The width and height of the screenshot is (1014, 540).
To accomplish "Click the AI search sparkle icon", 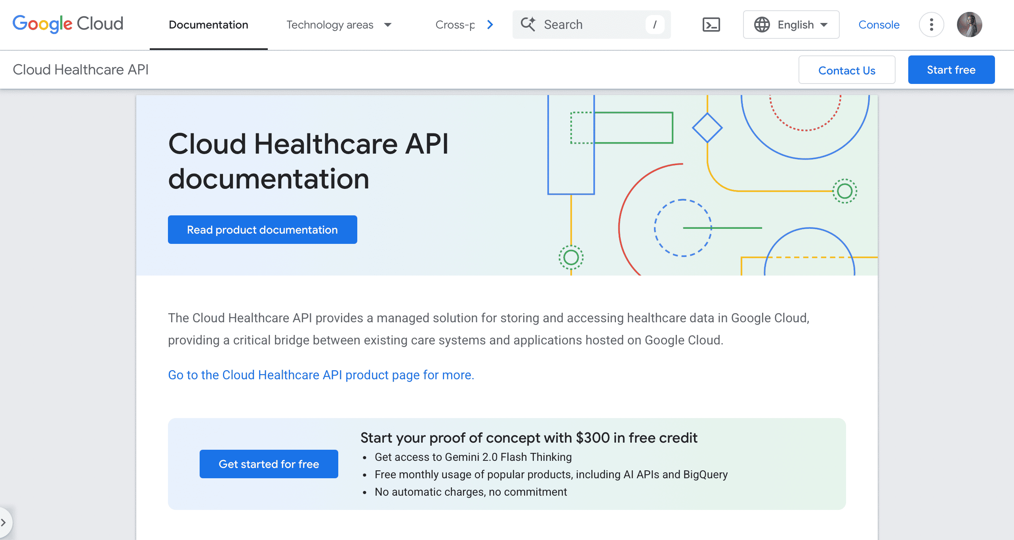I will [528, 24].
